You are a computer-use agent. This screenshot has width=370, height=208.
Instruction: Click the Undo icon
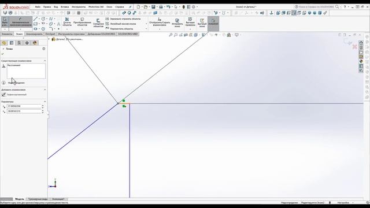click(x=168, y=7)
